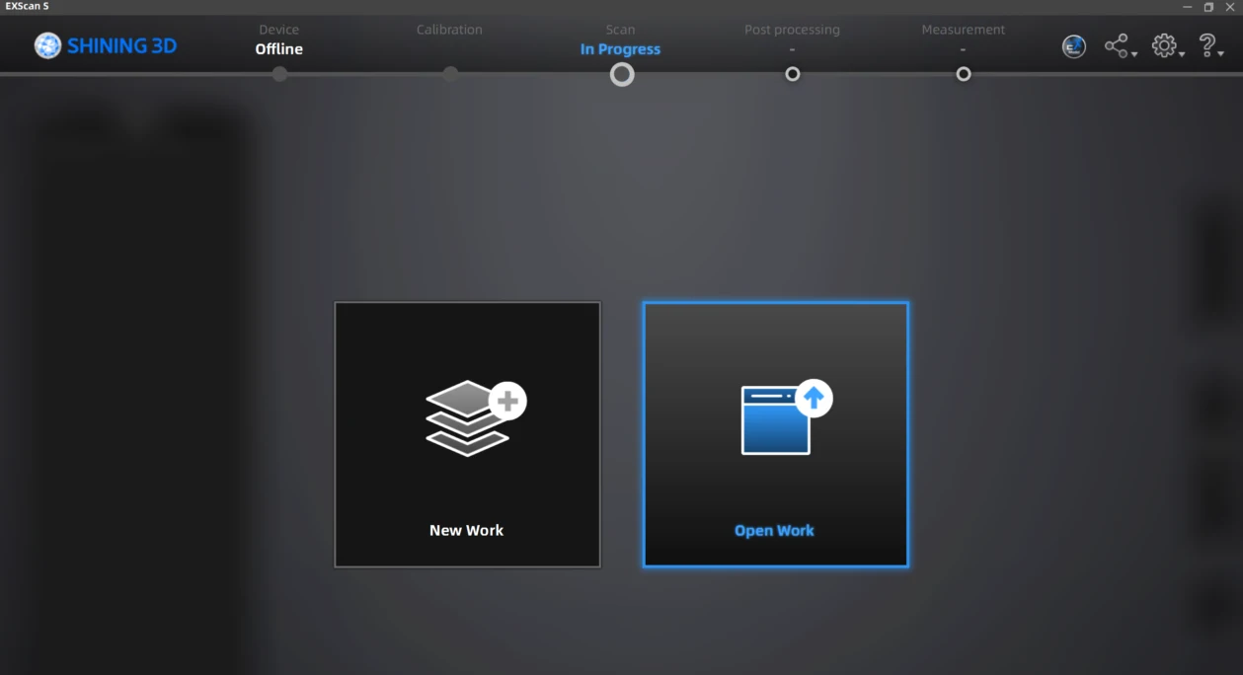Open the share dropdown menu
The image size is (1243, 675).
pyautogui.click(x=1120, y=46)
